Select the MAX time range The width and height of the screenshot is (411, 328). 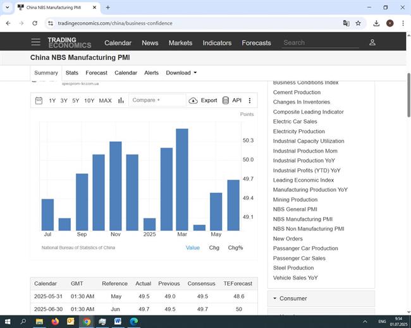105,100
